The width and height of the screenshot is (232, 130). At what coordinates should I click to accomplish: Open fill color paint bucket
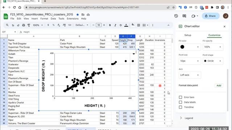tap(133, 25)
